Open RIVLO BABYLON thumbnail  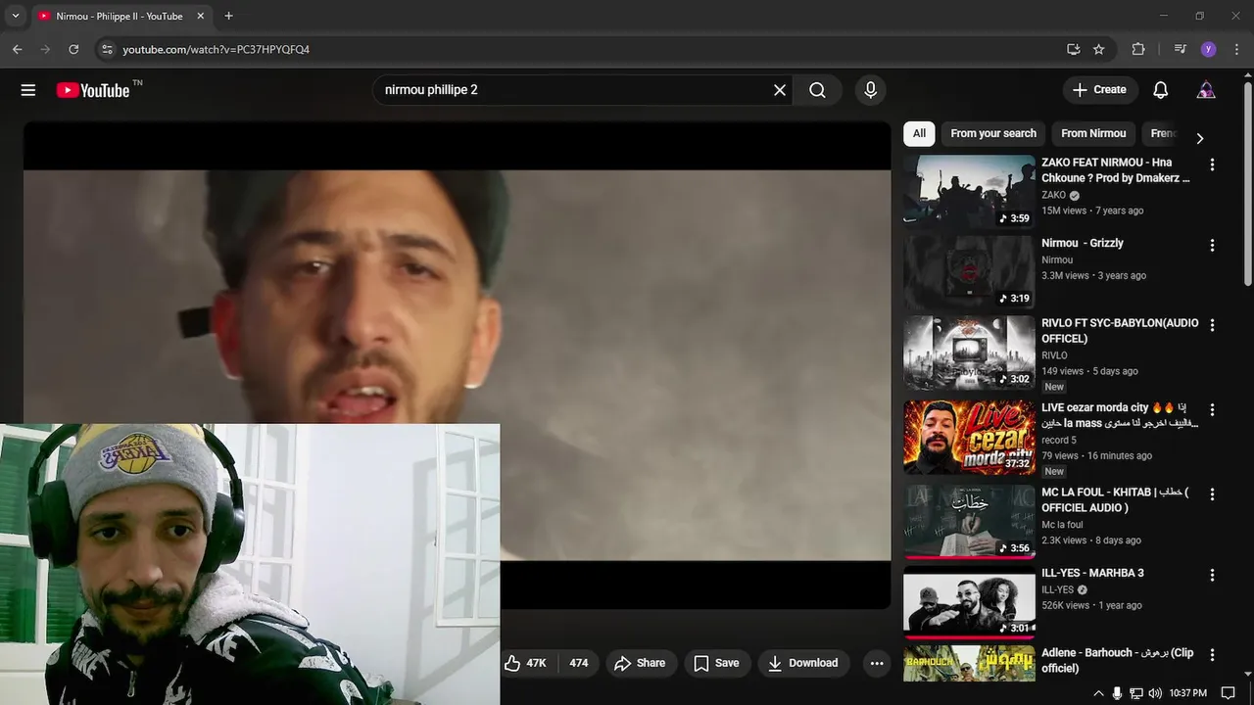pos(969,352)
